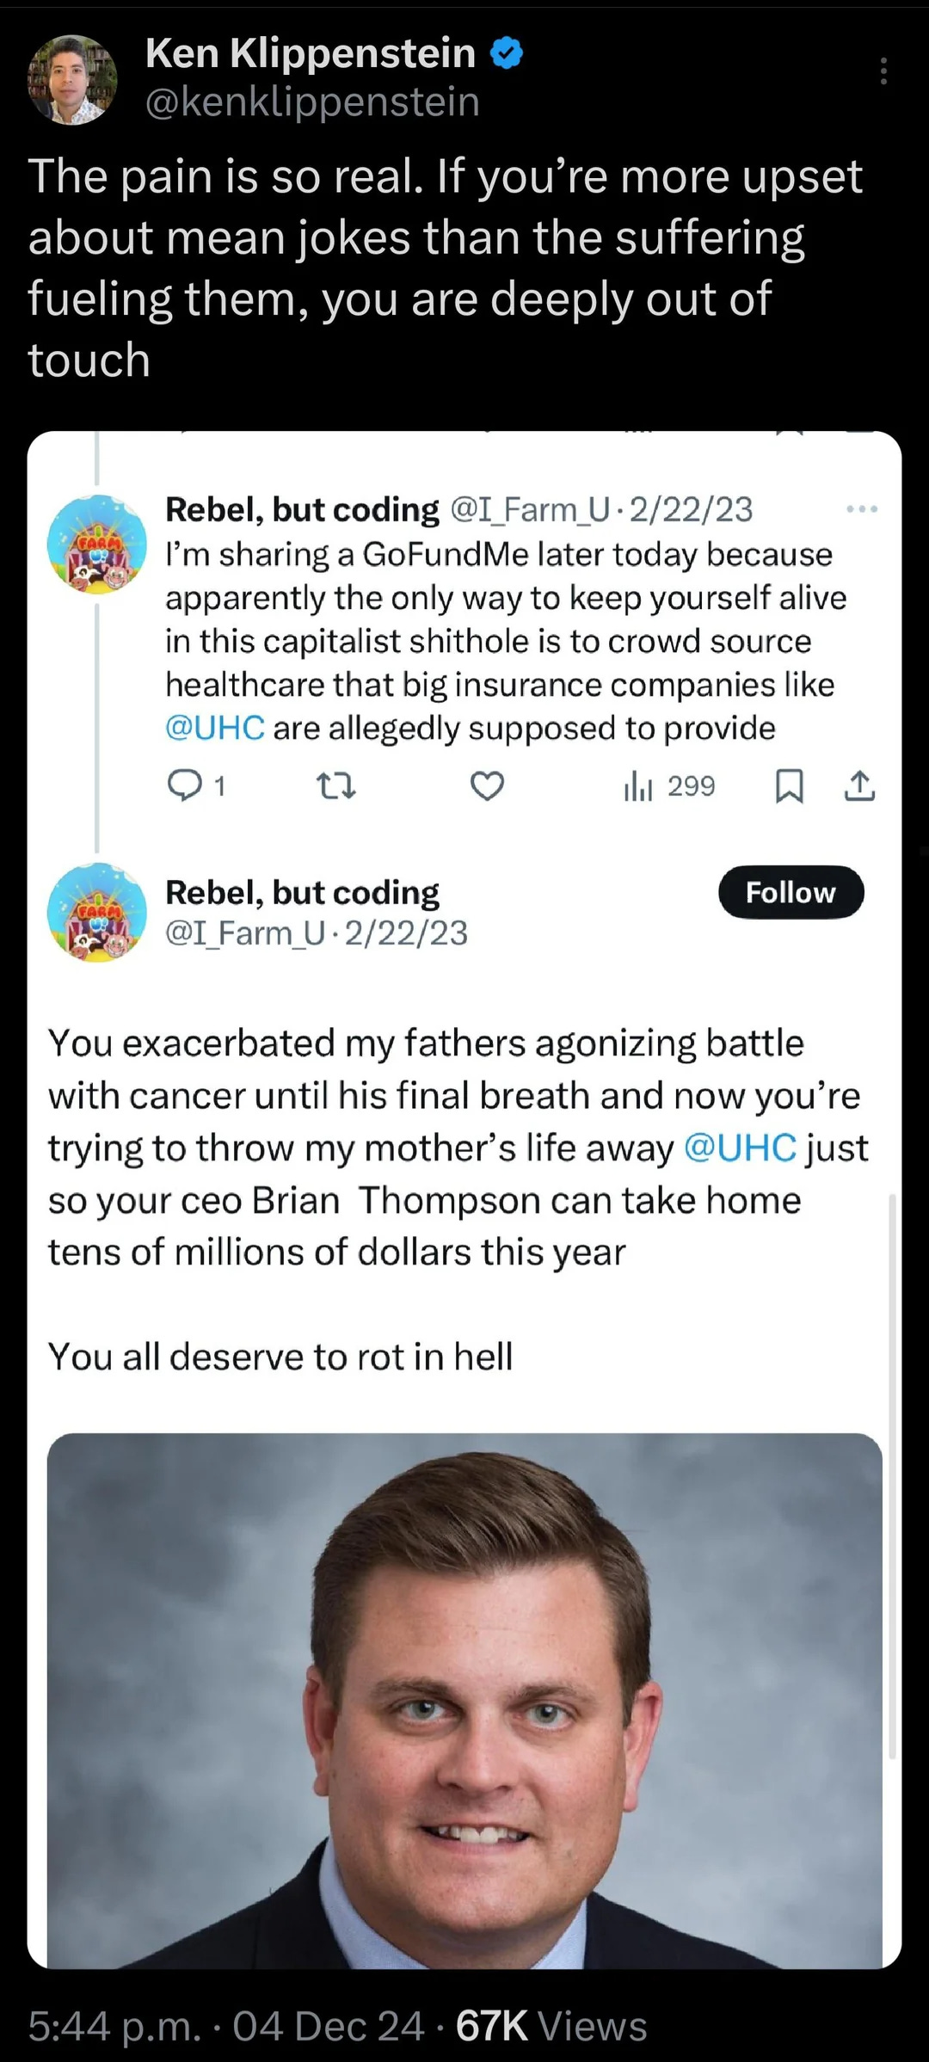Click the share upload arrow icon
Screen dimensions: 929x2062
click(x=859, y=785)
